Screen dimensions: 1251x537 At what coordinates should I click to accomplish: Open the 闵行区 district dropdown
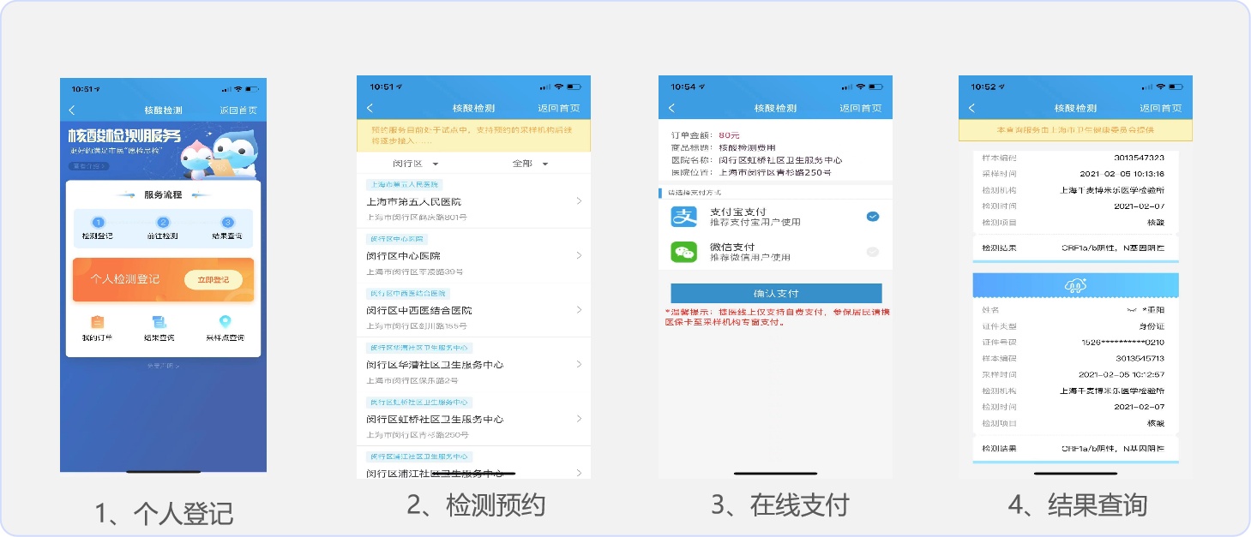point(416,164)
